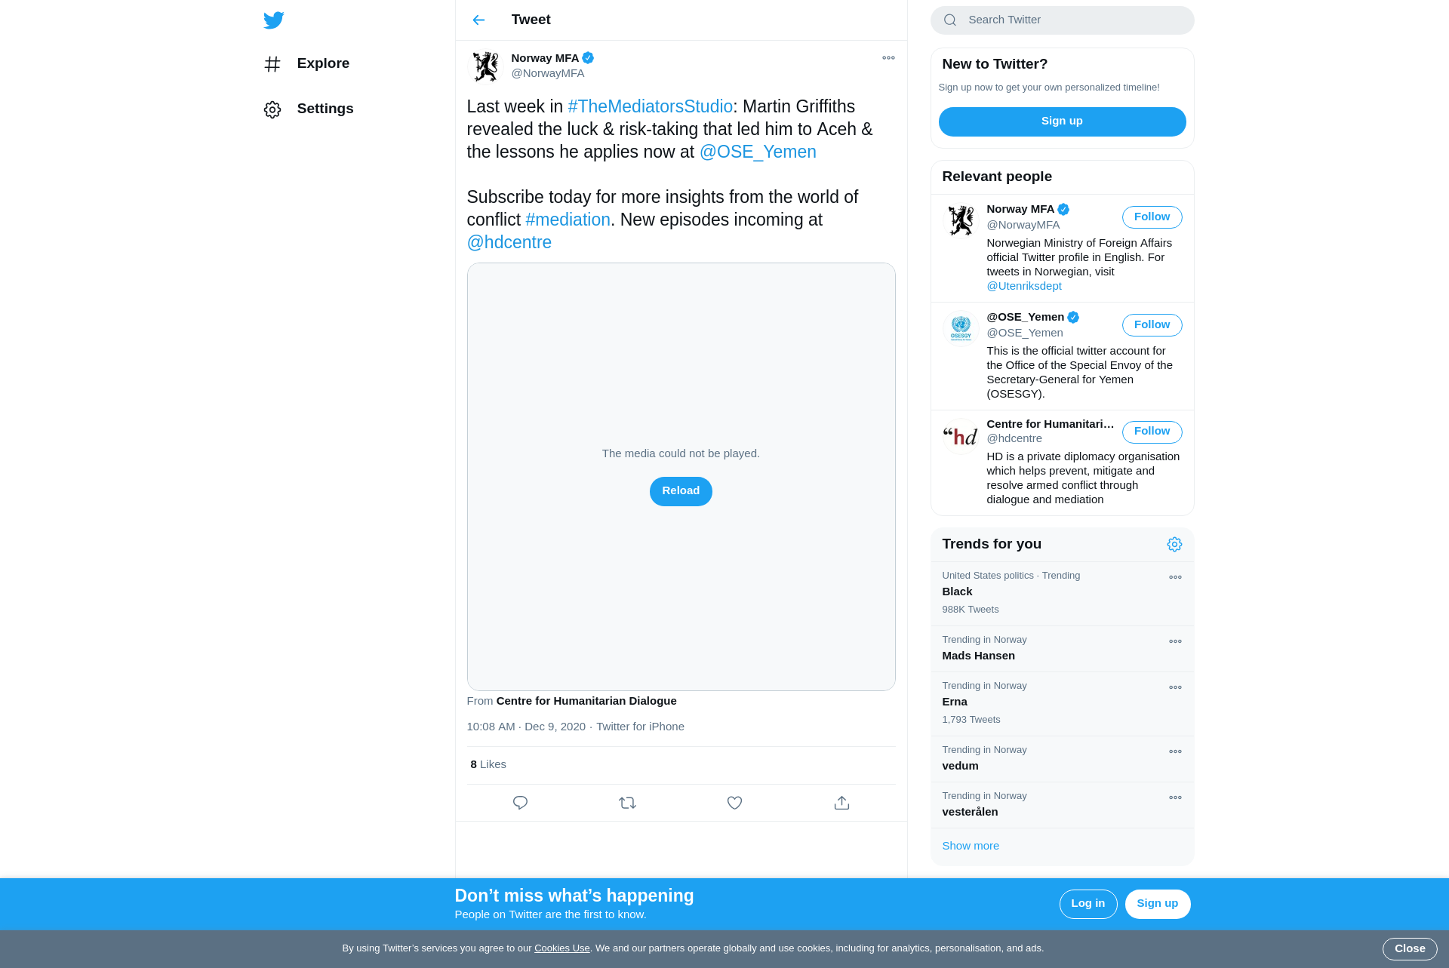
Task: Like the tweet with the heart icon
Action: 734,803
